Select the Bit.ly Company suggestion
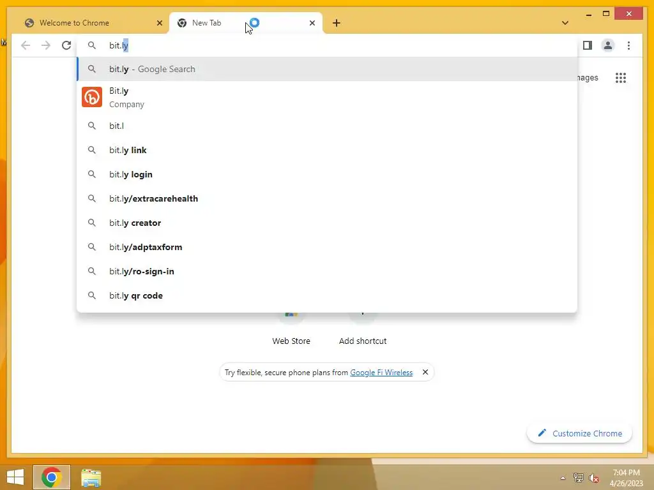Image resolution: width=654 pixels, height=490 pixels. point(327,97)
